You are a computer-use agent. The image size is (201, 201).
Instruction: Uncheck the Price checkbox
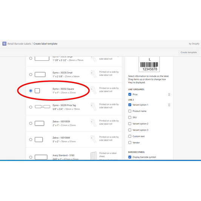pyautogui.click(x=130, y=94)
